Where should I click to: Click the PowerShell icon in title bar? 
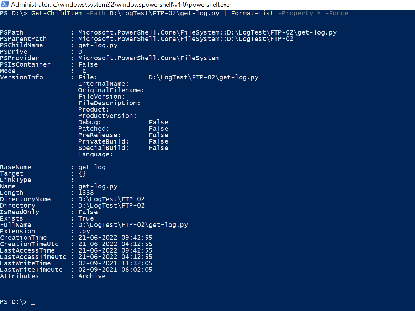[x=5, y=5]
